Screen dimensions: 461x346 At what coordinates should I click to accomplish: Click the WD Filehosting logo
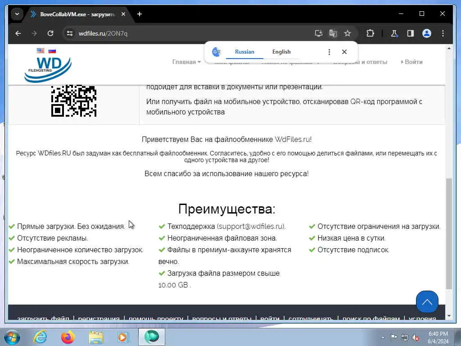pos(48,69)
